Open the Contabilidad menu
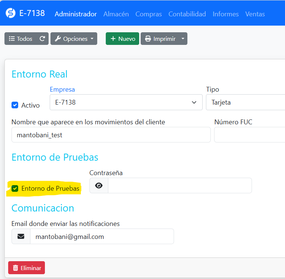 pyautogui.click(x=187, y=14)
